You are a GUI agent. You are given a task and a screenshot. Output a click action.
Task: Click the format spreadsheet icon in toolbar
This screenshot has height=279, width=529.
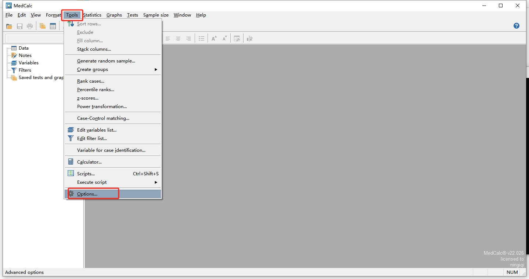tap(237, 39)
